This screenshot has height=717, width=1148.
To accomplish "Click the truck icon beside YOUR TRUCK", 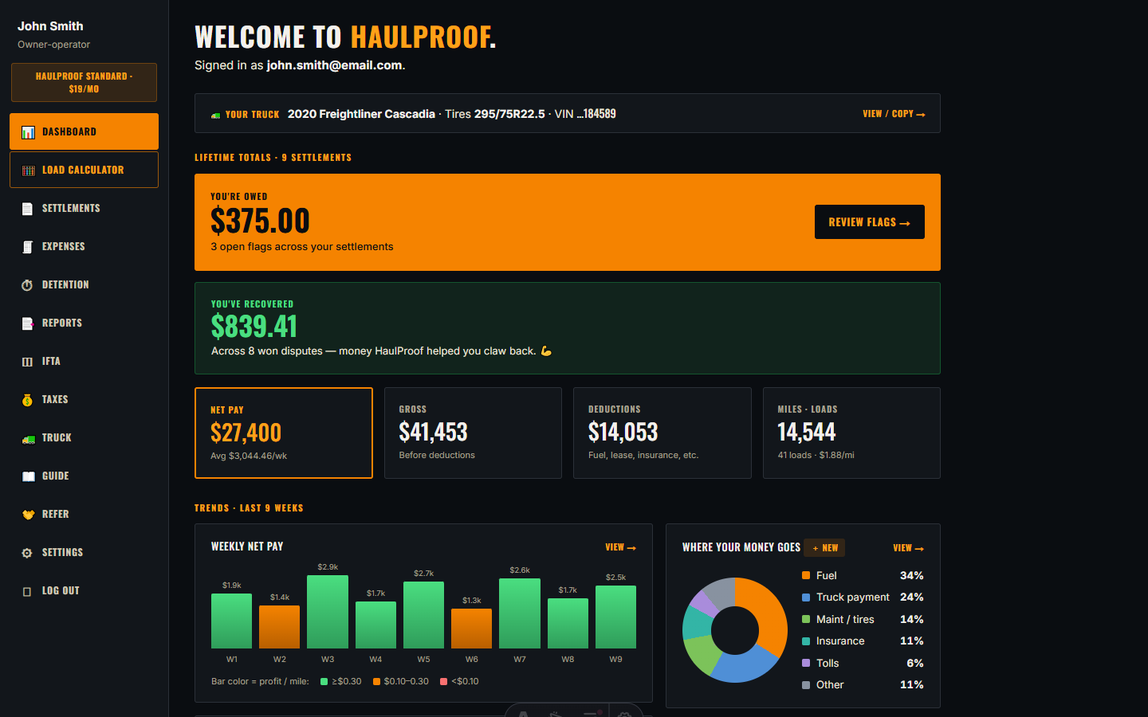I will point(215,115).
